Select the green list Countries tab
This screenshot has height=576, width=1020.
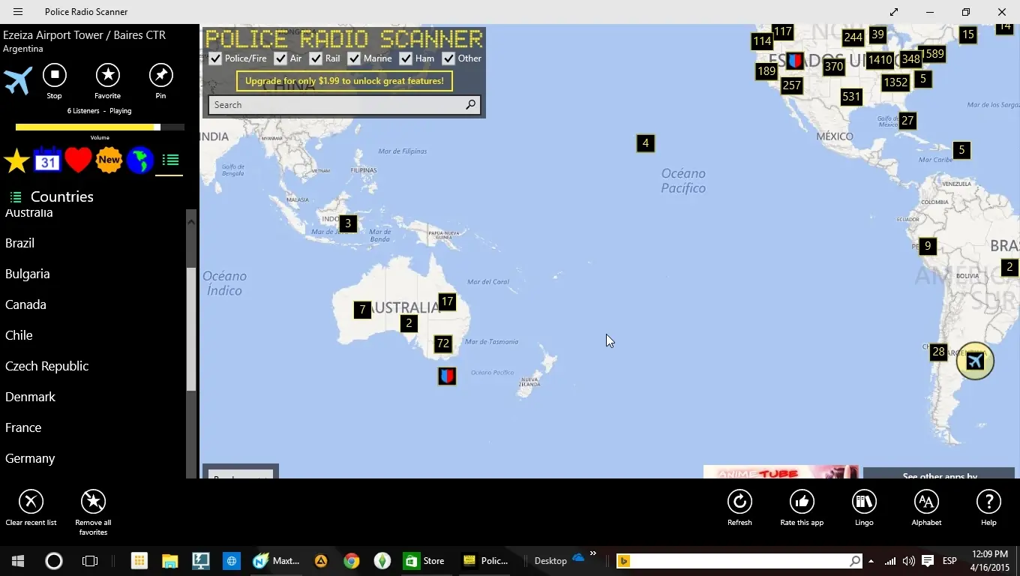point(170,160)
